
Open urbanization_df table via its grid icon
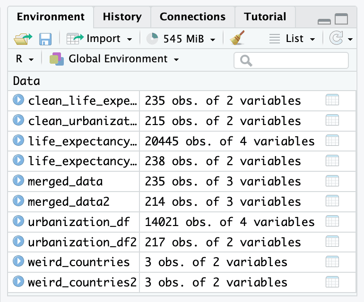tap(332, 221)
